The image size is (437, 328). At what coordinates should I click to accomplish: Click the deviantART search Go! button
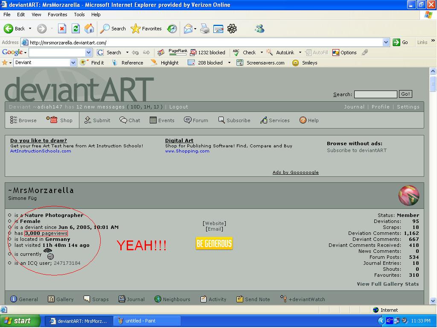(x=405, y=94)
